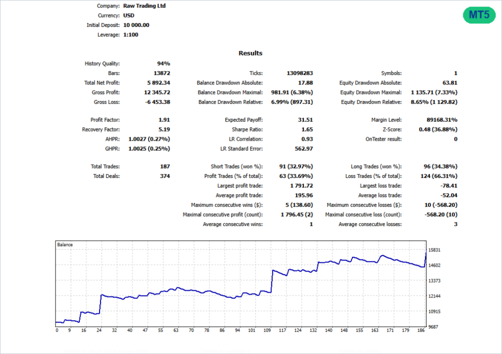This screenshot has height=354, width=502.
Task: Click the AHPR value '1.0027 (0.27%)'
Action: tap(149, 139)
